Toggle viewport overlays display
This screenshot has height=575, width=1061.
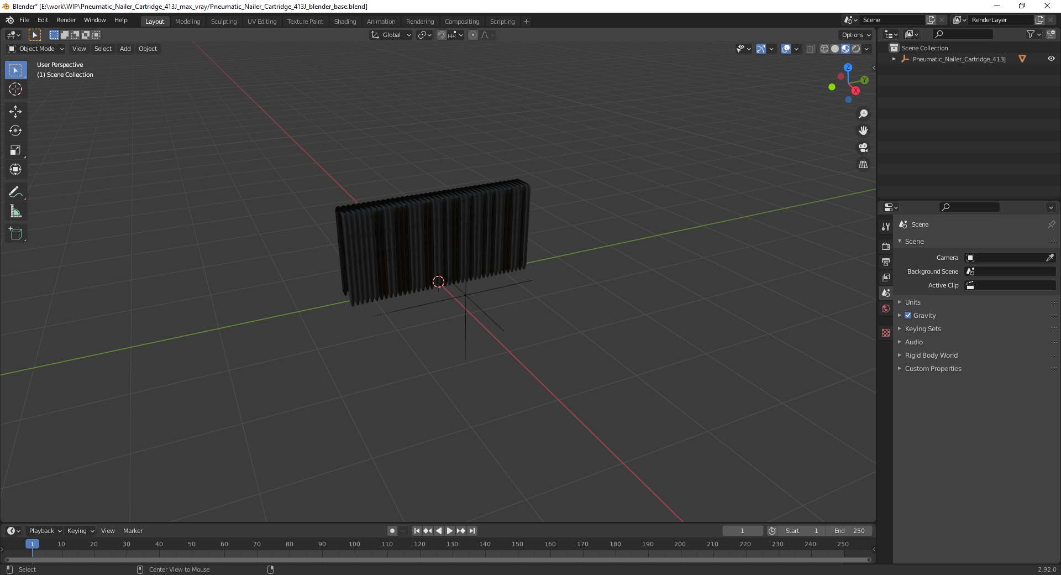pos(786,49)
